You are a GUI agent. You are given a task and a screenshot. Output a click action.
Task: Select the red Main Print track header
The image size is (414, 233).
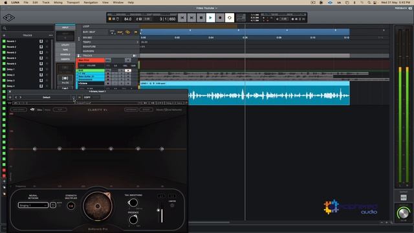(x=91, y=60)
